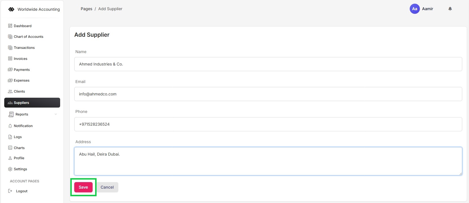Click the Charts bar icon in sidebar
The height and width of the screenshot is (203, 469).
[10, 148]
